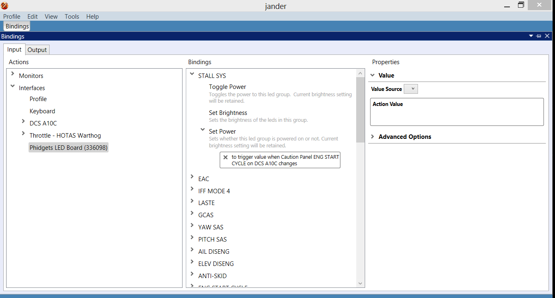Viewport: 555px width, 298px height.
Task: Collapse the Set Power action
Action: (202, 130)
